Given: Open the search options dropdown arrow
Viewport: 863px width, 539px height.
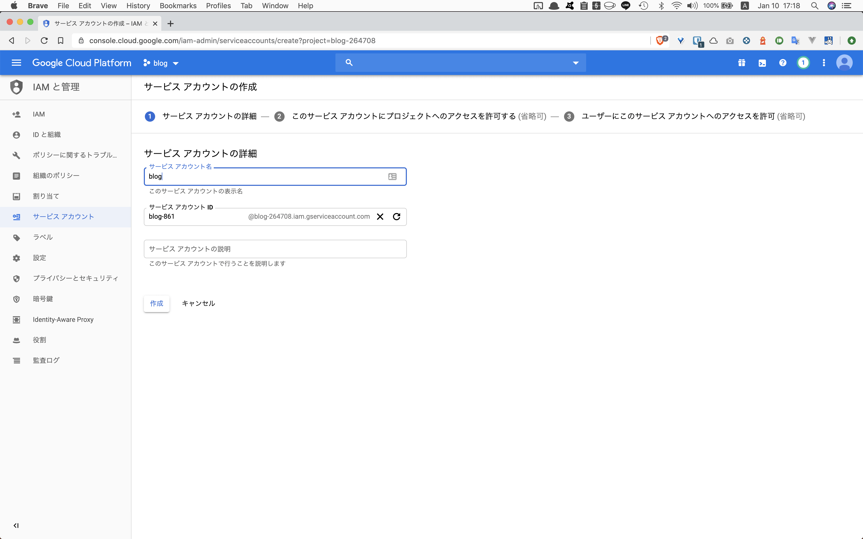Looking at the screenshot, I should coord(576,63).
